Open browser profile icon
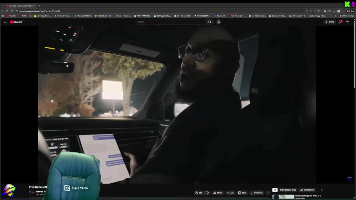The width and height of the screenshot is (356, 200). [339, 11]
